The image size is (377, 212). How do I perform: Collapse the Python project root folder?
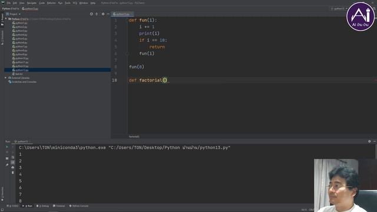tap(6, 19)
